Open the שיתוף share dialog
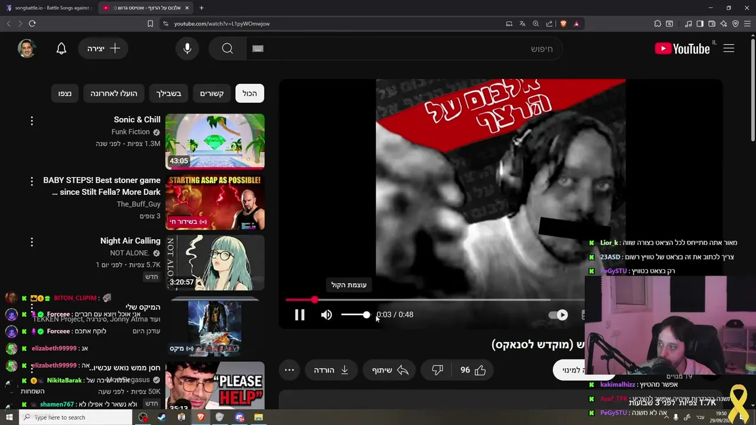The image size is (756, 425). pyautogui.click(x=390, y=370)
